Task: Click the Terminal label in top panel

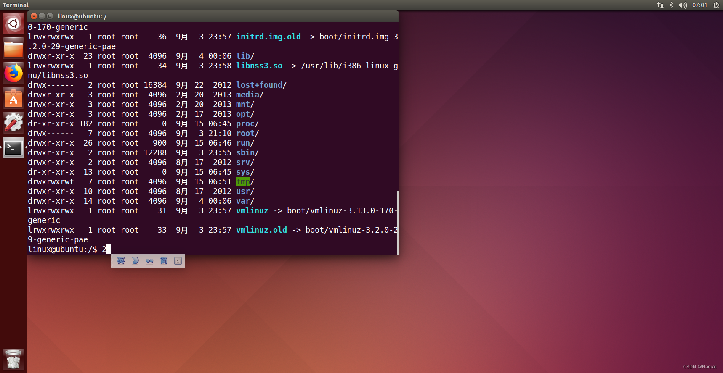Action: [16, 5]
